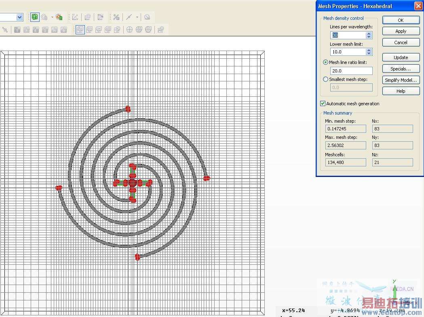Click the crosshair circle plot icon
Screen dimensions: 424x317
pyautogui.click(x=129, y=30)
